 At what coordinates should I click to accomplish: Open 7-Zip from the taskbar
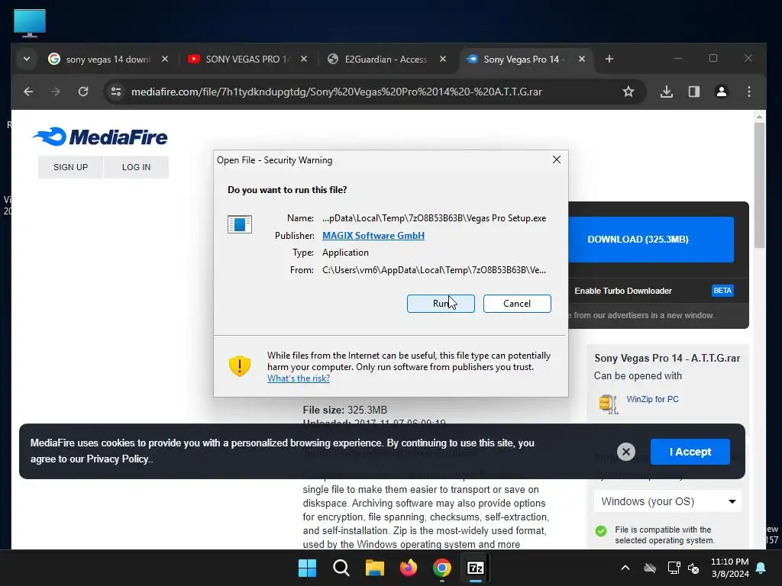[x=476, y=568]
